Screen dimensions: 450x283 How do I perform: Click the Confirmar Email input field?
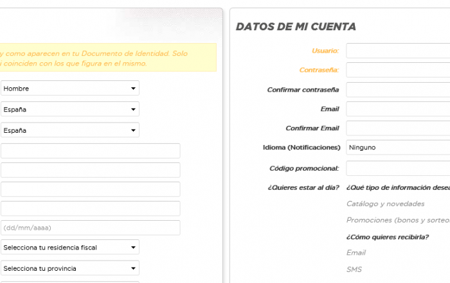point(398,128)
